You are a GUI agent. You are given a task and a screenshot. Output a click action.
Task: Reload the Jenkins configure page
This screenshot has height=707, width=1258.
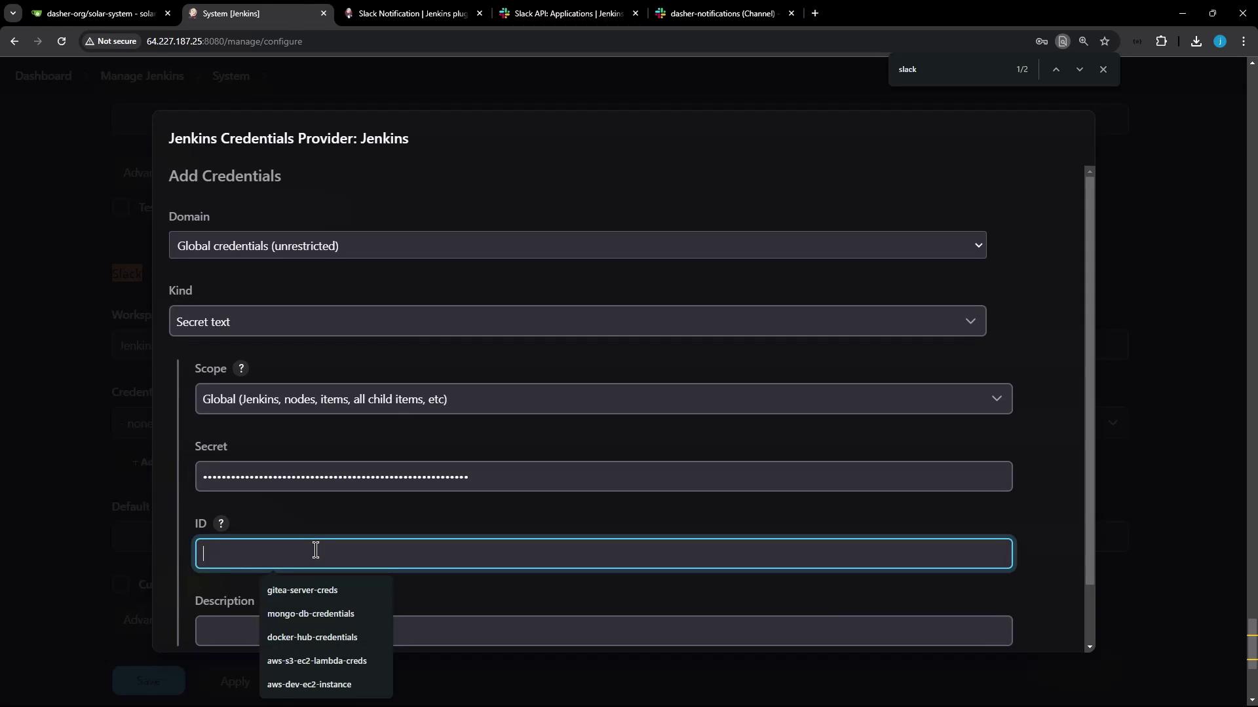click(62, 41)
